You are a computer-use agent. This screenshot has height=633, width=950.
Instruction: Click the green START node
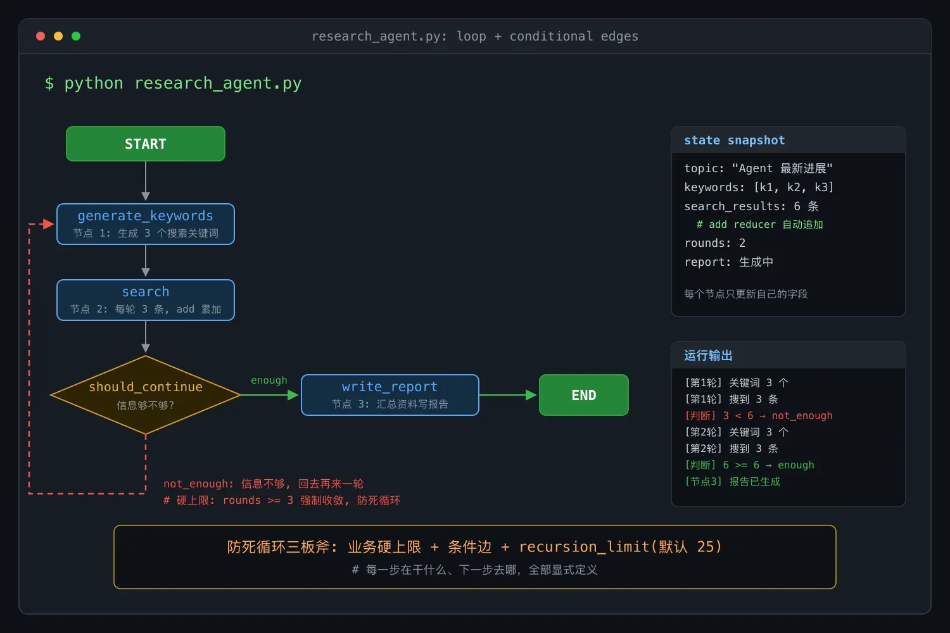tap(146, 144)
